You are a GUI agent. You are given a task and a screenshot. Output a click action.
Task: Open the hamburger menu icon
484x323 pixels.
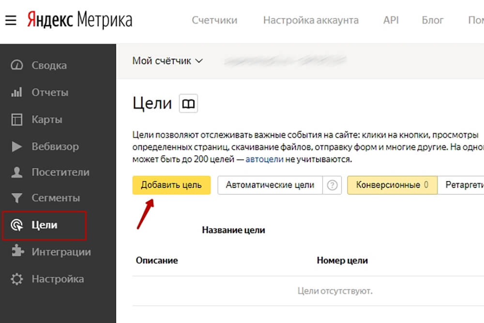click(11, 20)
